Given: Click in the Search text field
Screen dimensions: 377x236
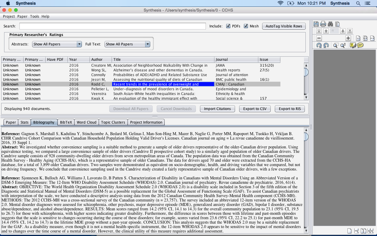Looking at the screenshot, I should 113,26.
